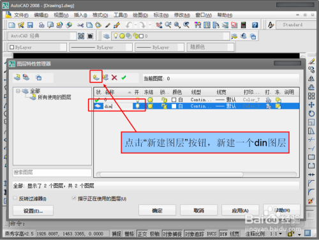The width and height of the screenshot is (319, 240).
Task: Click the New Group Filter icon
Action: tap(26, 77)
